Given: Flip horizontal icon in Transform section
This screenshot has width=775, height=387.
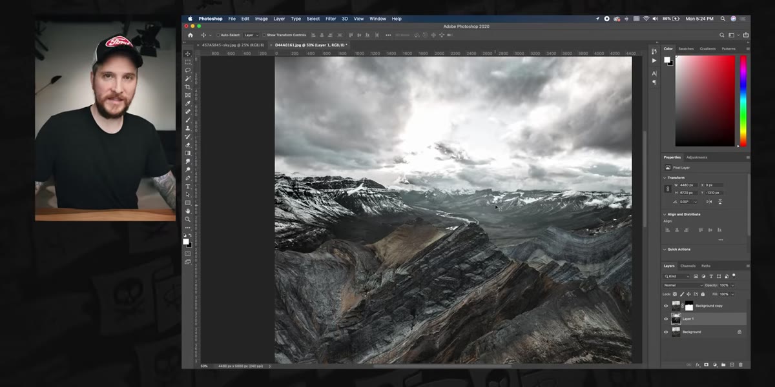Looking at the screenshot, I should click(x=709, y=202).
